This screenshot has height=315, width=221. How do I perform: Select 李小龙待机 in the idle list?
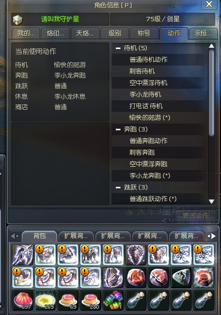point(145,94)
